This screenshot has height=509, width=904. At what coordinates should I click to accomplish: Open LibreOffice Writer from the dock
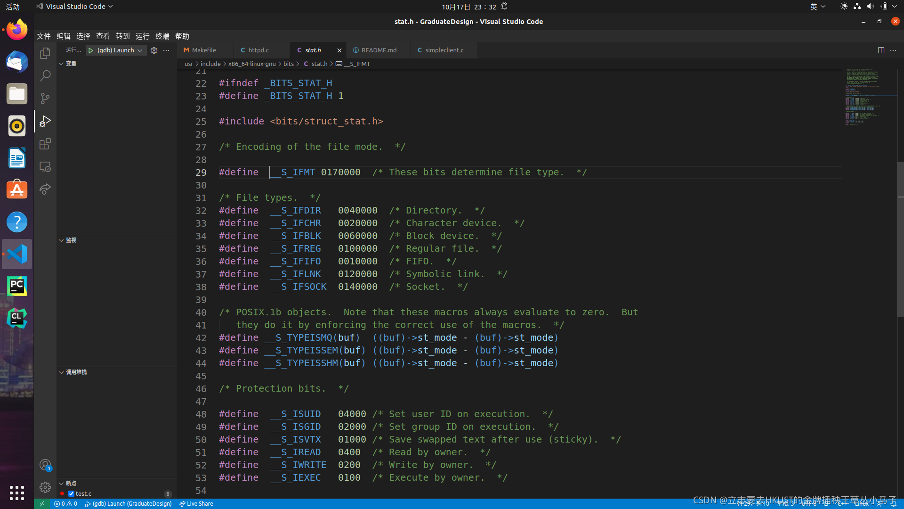17,158
